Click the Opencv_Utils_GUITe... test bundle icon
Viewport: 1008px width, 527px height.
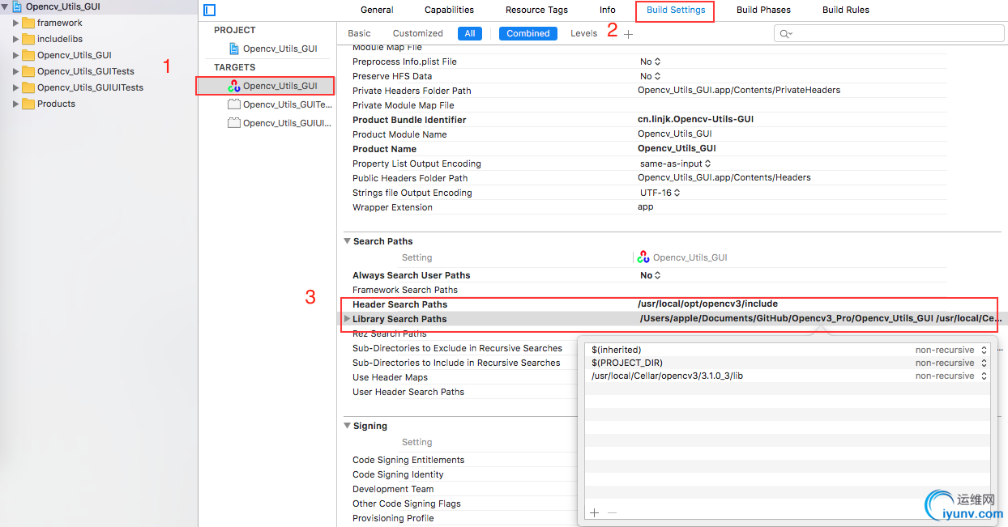[234, 104]
